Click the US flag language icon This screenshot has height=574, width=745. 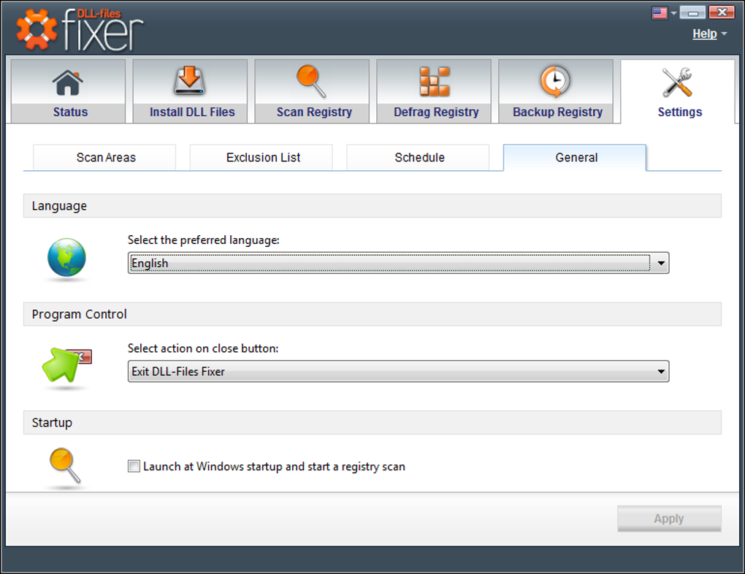(660, 13)
